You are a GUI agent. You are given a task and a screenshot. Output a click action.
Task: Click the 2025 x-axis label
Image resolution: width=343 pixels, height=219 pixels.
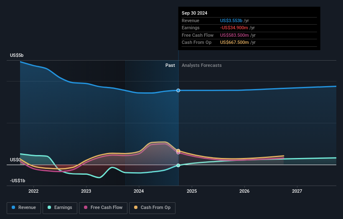tap(192, 191)
